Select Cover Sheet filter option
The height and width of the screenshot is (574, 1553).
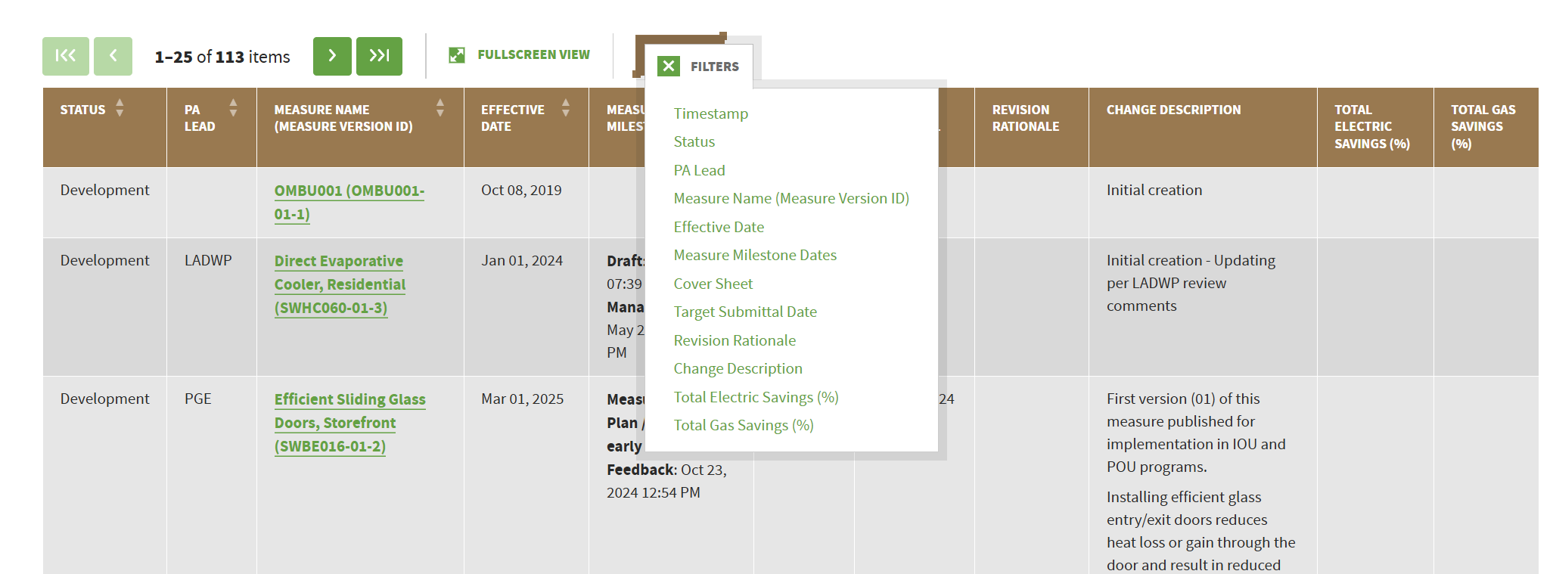coord(713,284)
